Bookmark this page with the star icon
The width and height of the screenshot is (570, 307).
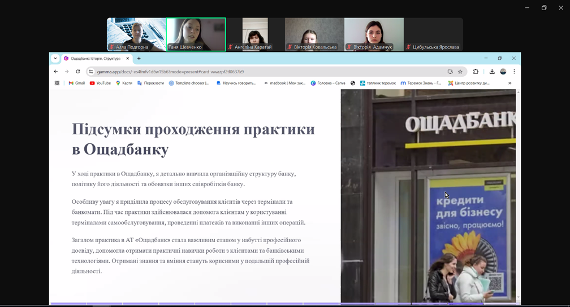[x=460, y=72]
